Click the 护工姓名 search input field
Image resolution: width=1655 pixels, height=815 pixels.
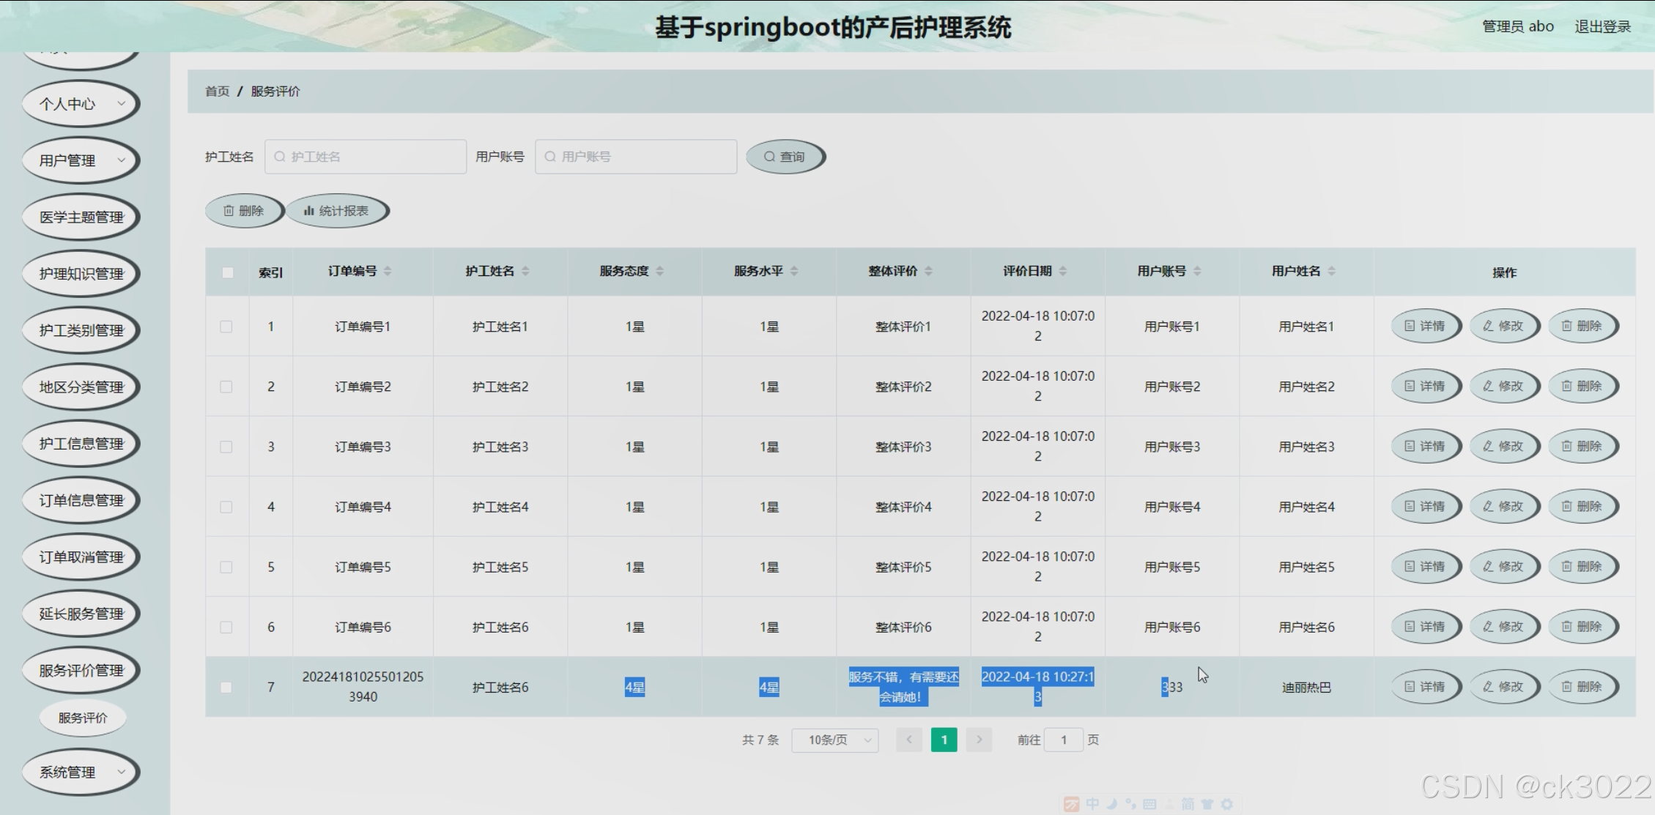pos(365,157)
